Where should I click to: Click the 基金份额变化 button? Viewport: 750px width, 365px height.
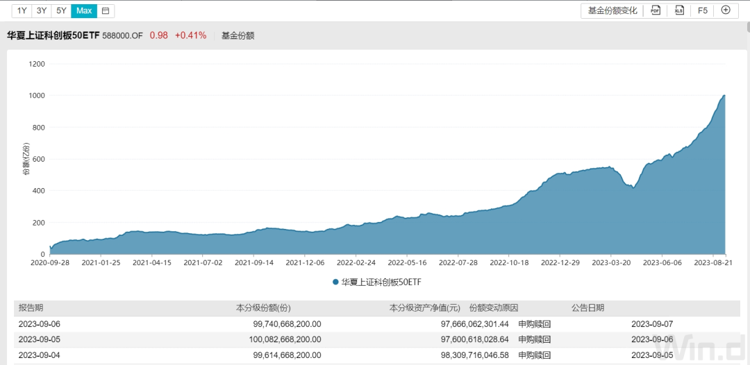pyautogui.click(x=612, y=10)
